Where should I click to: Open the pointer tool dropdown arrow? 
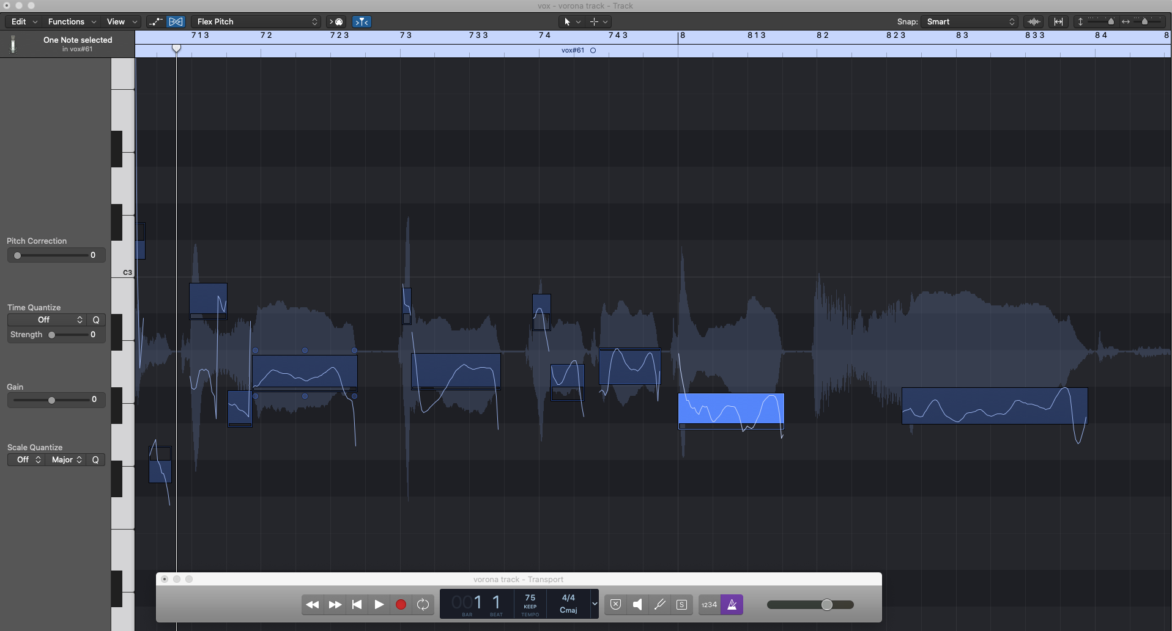pyautogui.click(x=579, y=21)
